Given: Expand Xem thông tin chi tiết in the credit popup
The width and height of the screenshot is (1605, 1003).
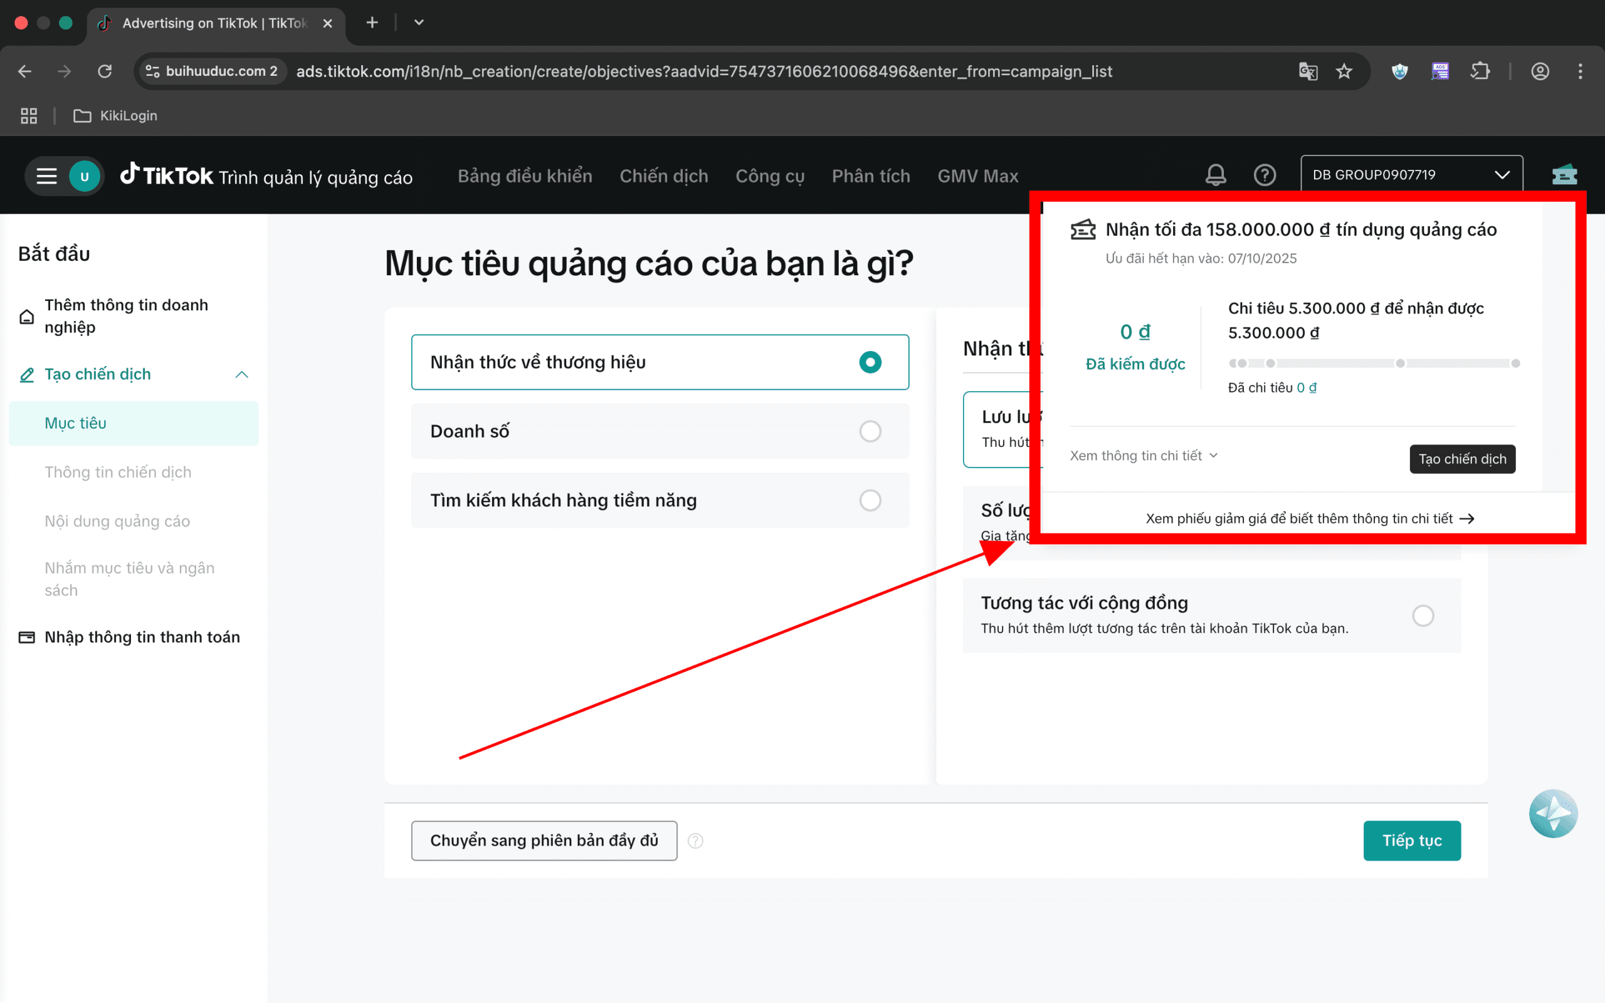Looking at the screenshot, I should click(x=1144, y=455).
